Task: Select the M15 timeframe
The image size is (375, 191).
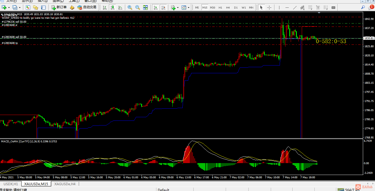Action: pyautogui.click(x=205, y=7)
